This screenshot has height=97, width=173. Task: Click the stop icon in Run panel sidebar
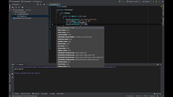12,70
